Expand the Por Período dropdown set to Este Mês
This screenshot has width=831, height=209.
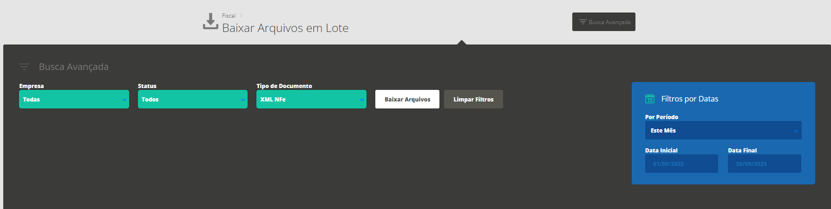coord(723,130)
